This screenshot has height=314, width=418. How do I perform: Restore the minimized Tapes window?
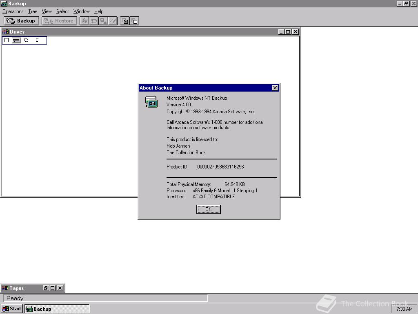(x=46, y=288)
